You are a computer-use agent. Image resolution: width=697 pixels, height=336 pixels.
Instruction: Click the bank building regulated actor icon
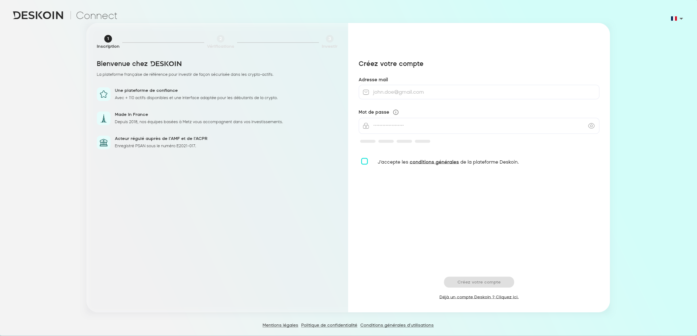(104, 142)
